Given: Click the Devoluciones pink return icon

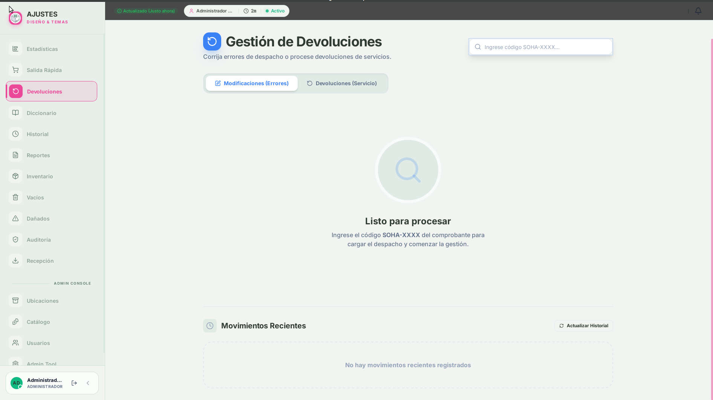Looking at the screenshot, I should [16, 91].
